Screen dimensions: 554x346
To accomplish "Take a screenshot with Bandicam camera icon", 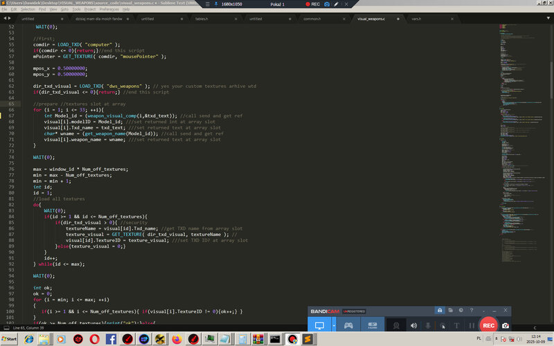I will [x=506, y=325].
